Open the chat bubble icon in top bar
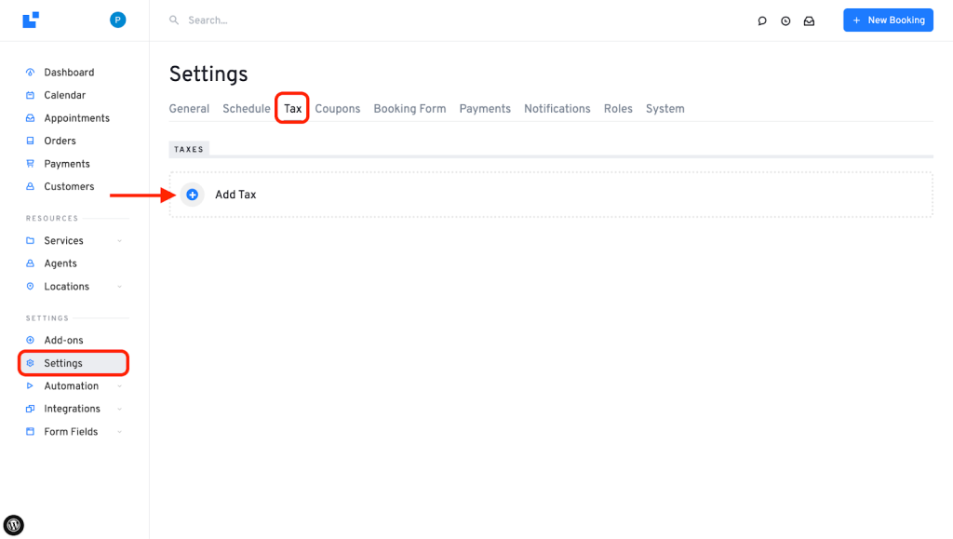 point(762,20)
